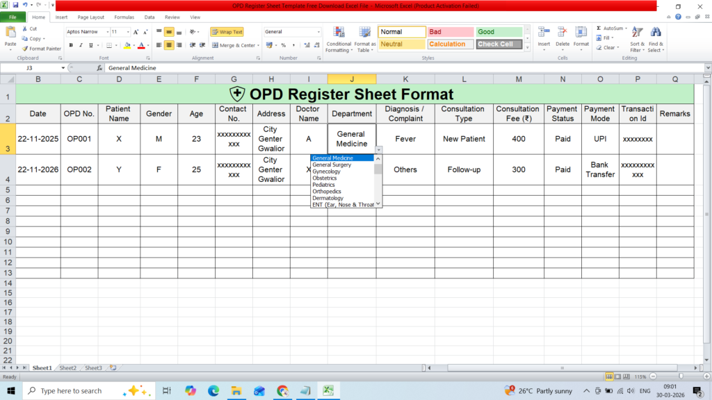Switch to the Page Layout ribbon tab

pos(91,17)
